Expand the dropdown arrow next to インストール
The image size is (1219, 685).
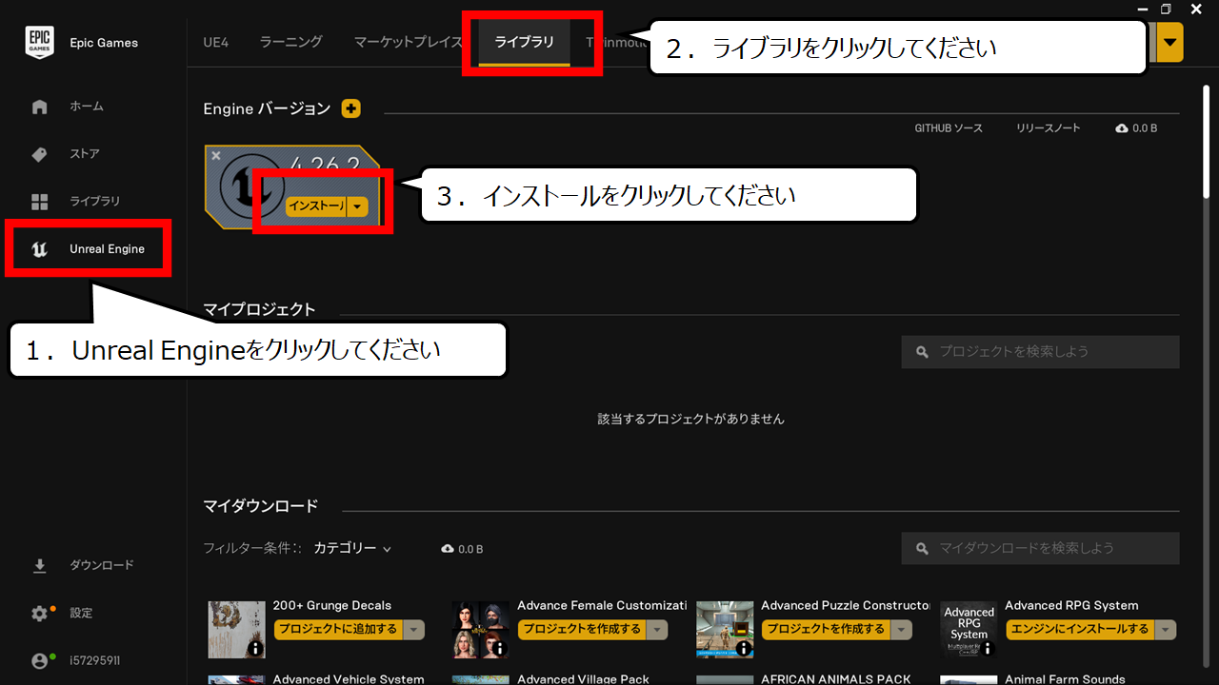point(357,206)
